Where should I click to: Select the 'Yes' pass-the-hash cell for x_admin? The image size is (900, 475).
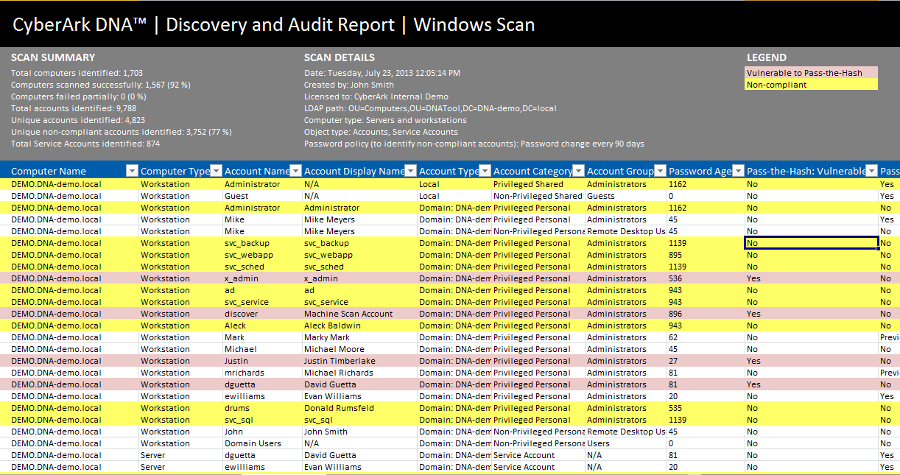(x=812, y=278)
